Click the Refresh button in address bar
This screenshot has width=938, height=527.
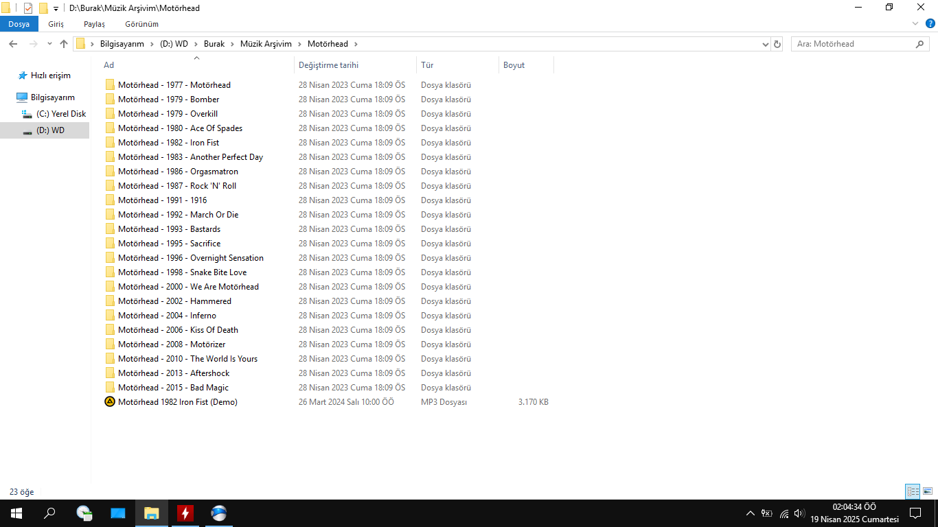pyautogui.click(x=777, y=44)
